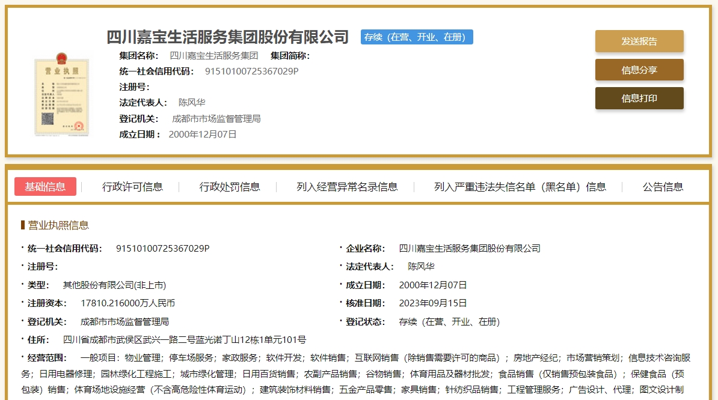Click the 经营范围 label

click(x=47, y=358)
